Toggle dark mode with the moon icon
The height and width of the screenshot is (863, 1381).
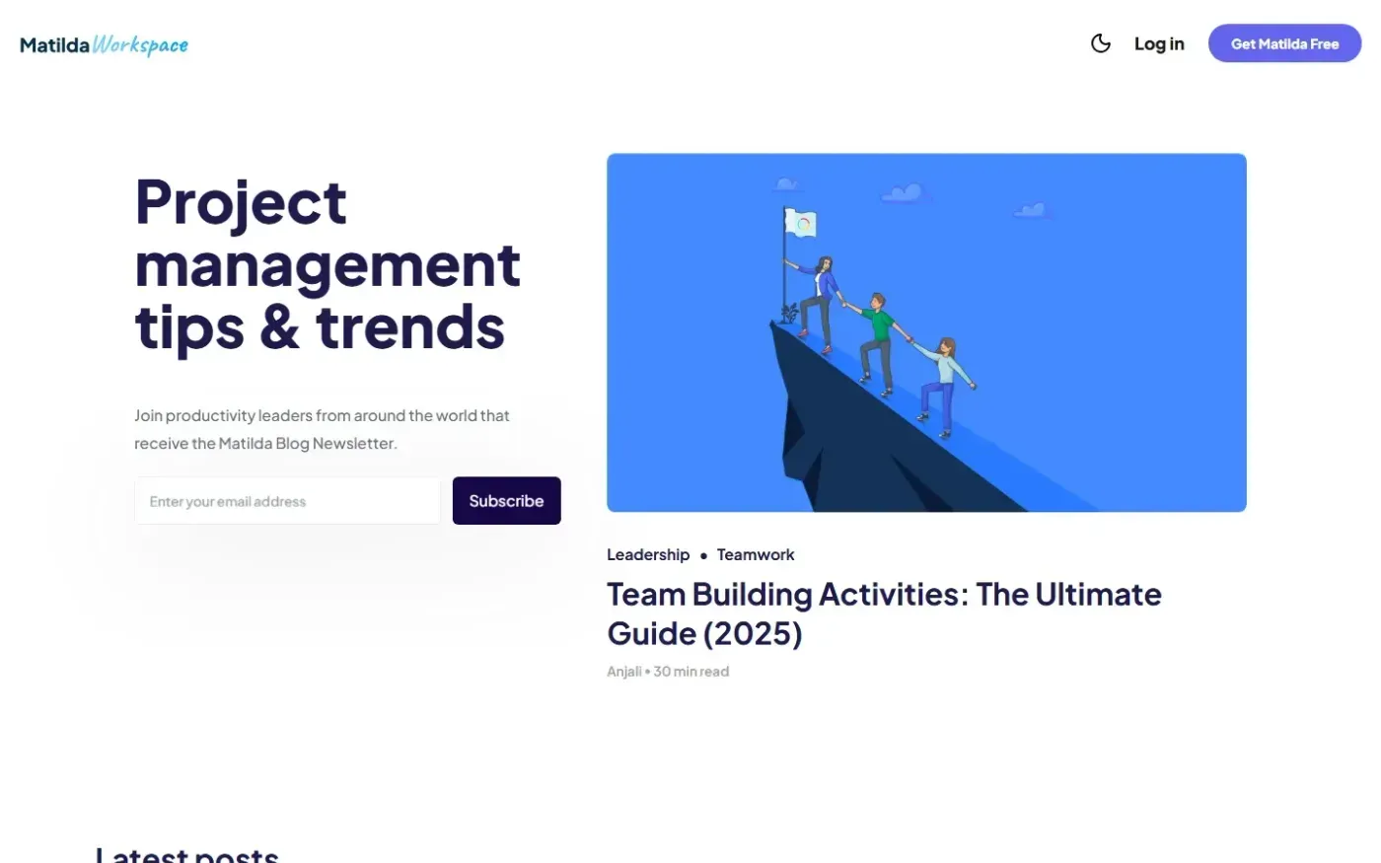coord(1101,43)
